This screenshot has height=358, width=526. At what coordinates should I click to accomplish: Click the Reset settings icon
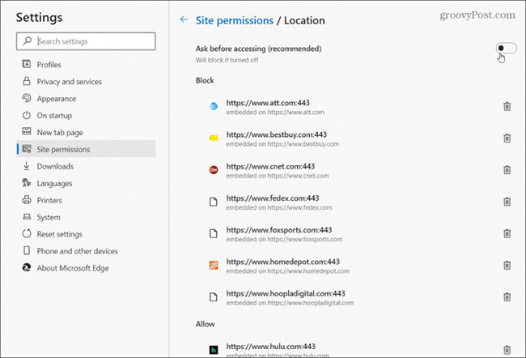pos(27,233)
